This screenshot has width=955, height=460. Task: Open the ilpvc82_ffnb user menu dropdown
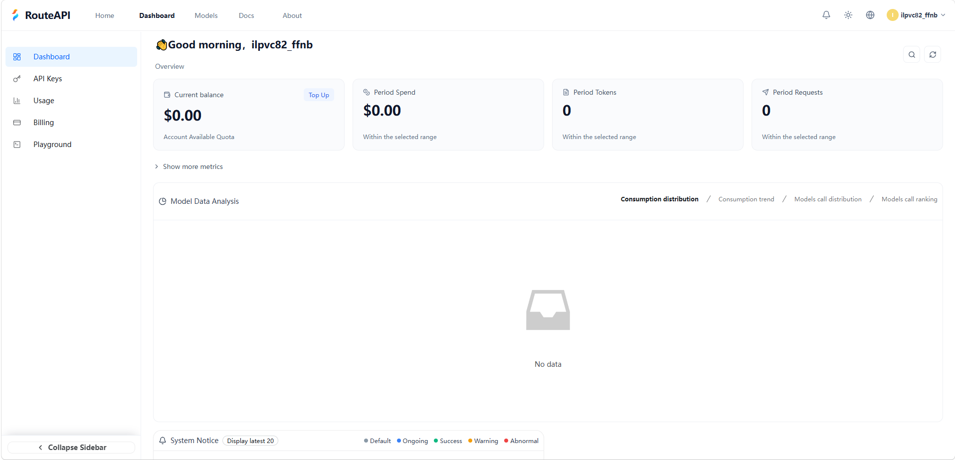pyautogui.click(x=916, y=15)
